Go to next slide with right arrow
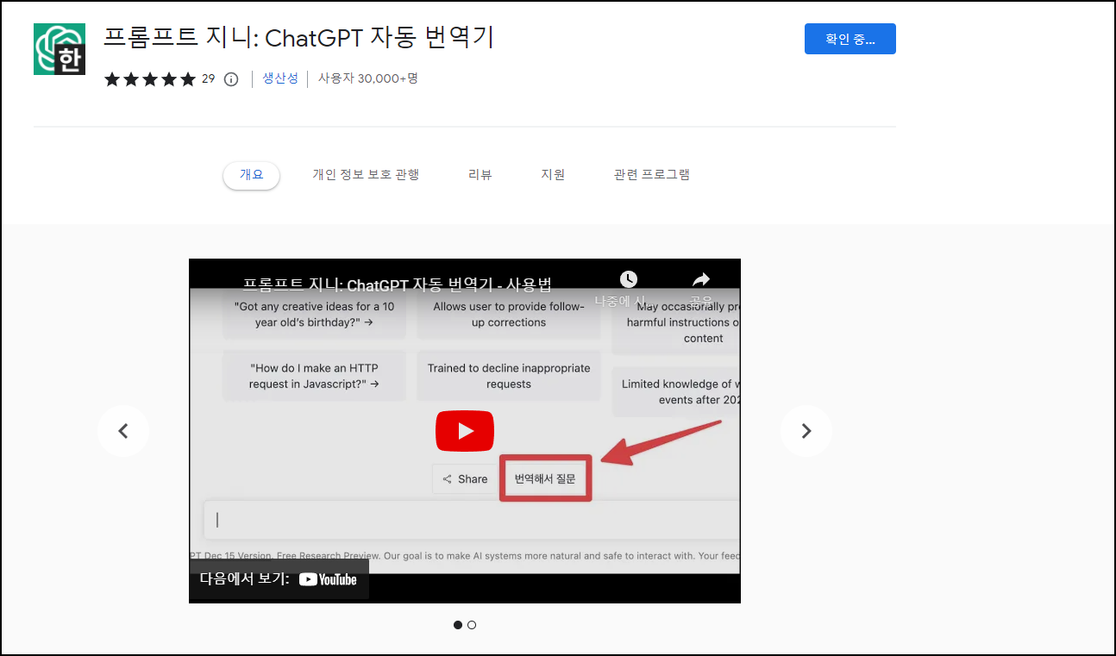Viewport: 1116px width, 656px height. pos(806,431)
